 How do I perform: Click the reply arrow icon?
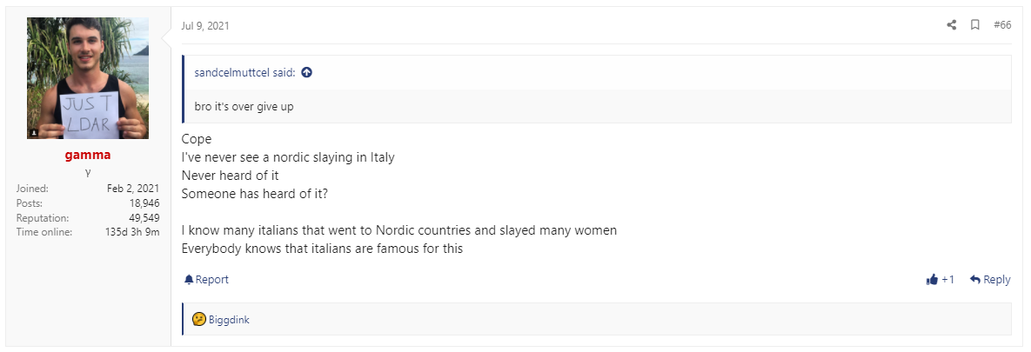[x=975, y=280]
